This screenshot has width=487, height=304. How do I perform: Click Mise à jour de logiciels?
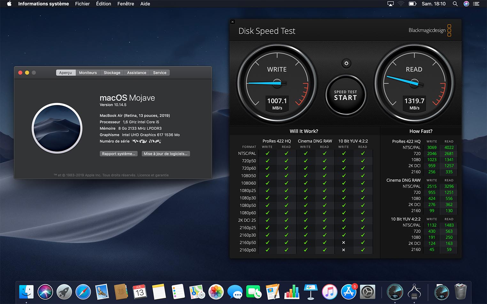[x=166, y=153]
